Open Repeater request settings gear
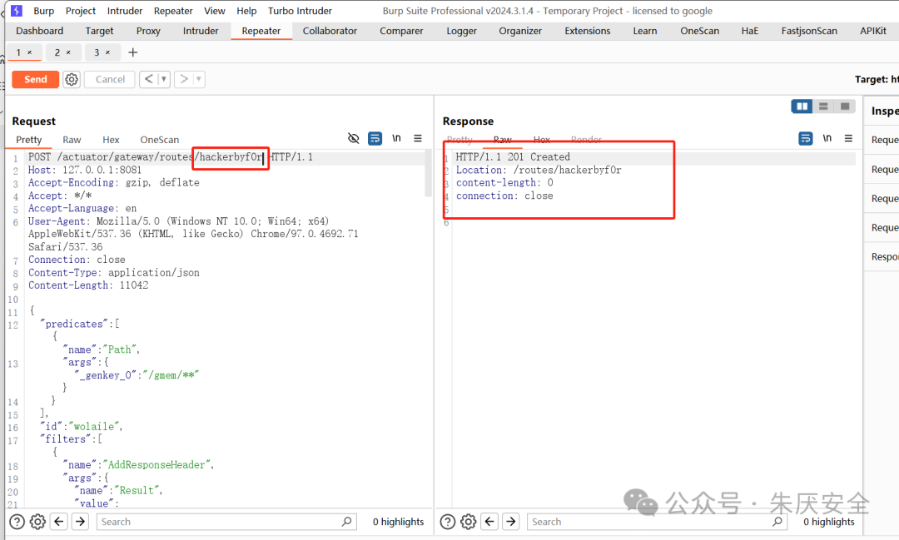899x540 pixels. 72,79
